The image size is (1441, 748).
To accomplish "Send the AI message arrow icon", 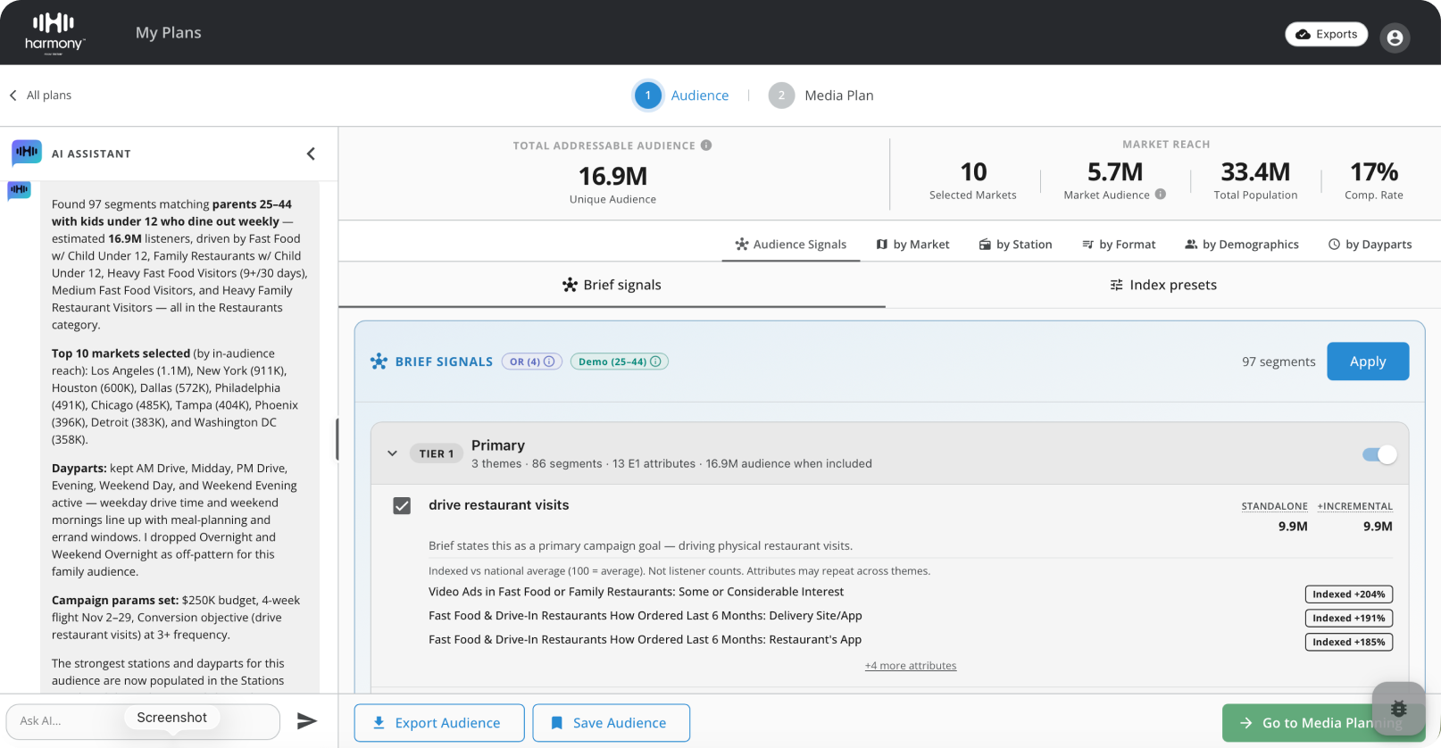I will (307, 721).
